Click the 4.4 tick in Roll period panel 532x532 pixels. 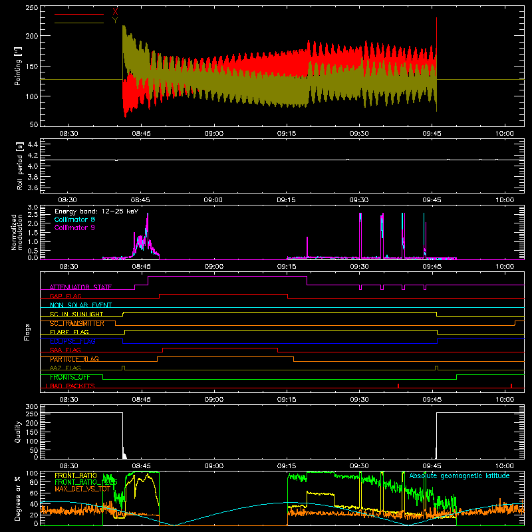pyautogui.click(x=33, y=144)
